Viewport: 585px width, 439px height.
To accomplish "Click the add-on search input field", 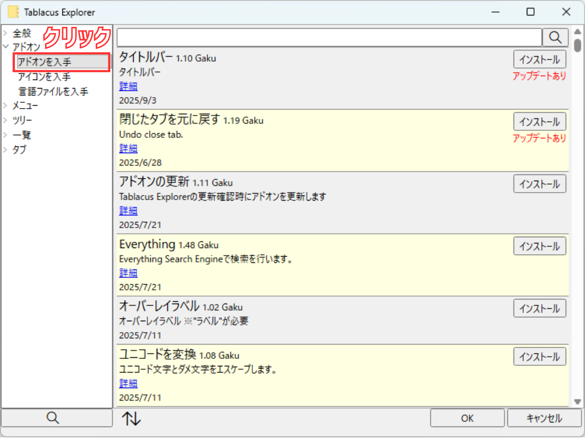I will (x=329, y=38).
